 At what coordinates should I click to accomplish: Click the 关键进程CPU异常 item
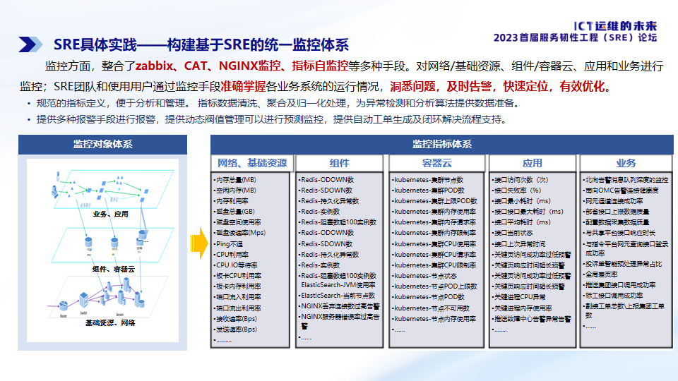tap(518, 297)
